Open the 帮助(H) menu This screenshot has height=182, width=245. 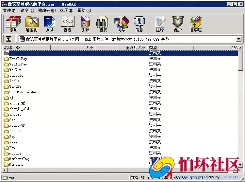pyautogui.click(x=84, y=10)
